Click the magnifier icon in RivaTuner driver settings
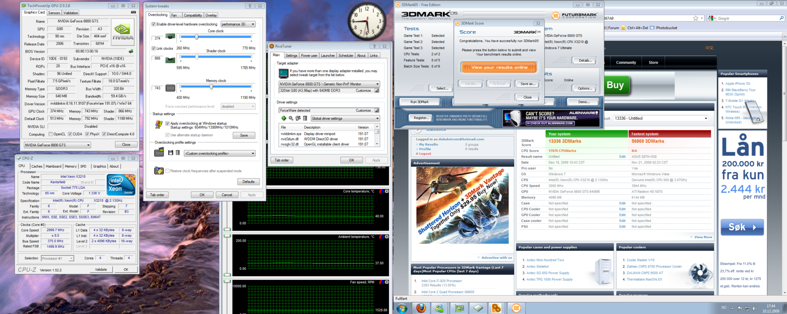The image size is (787, 314). (291, 118)
